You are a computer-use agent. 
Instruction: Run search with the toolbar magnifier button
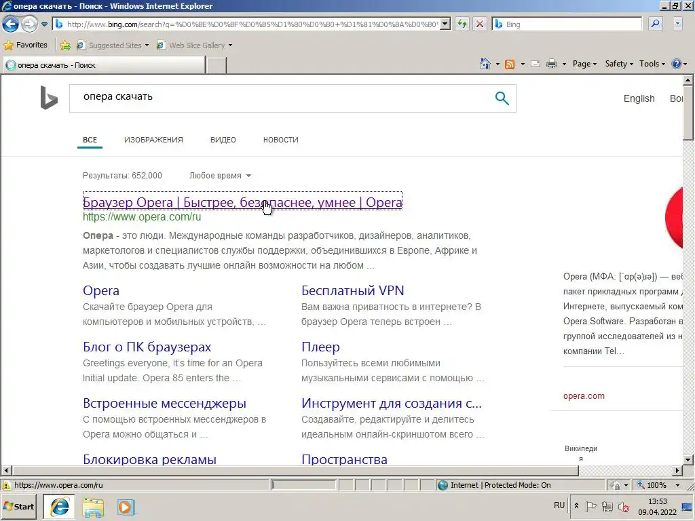[x=655, y=24]
